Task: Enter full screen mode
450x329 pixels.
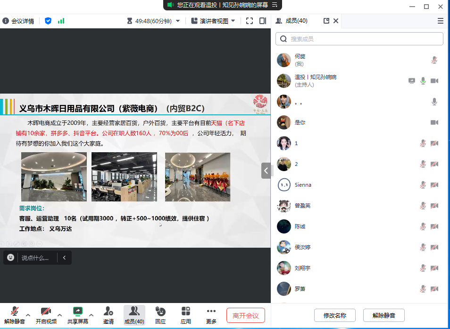Action: (250, 21)
